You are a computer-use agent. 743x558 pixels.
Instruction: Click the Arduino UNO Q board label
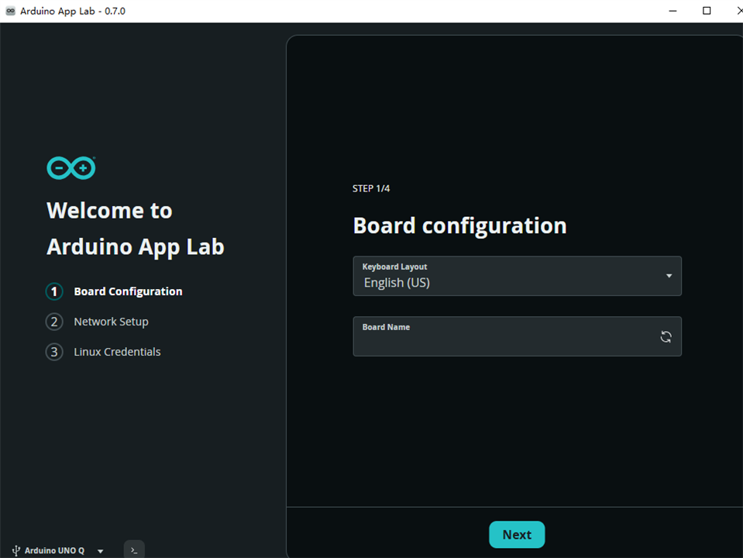click(54, 550)
